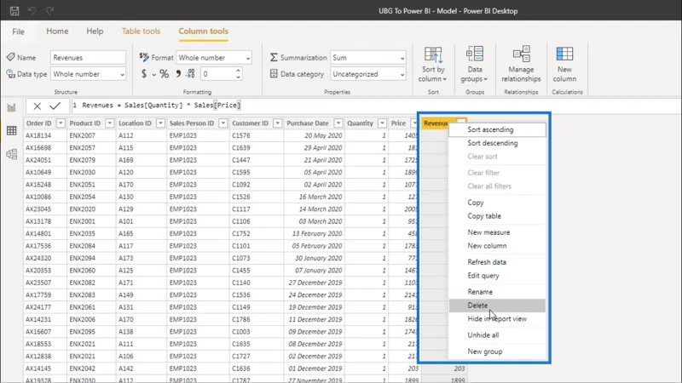Commit formula with the checkmark icon
This screenshot has width=682, height=383.
coord(55,106)
